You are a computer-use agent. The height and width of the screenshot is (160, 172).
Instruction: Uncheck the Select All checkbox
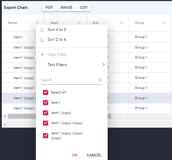point(45,92)
